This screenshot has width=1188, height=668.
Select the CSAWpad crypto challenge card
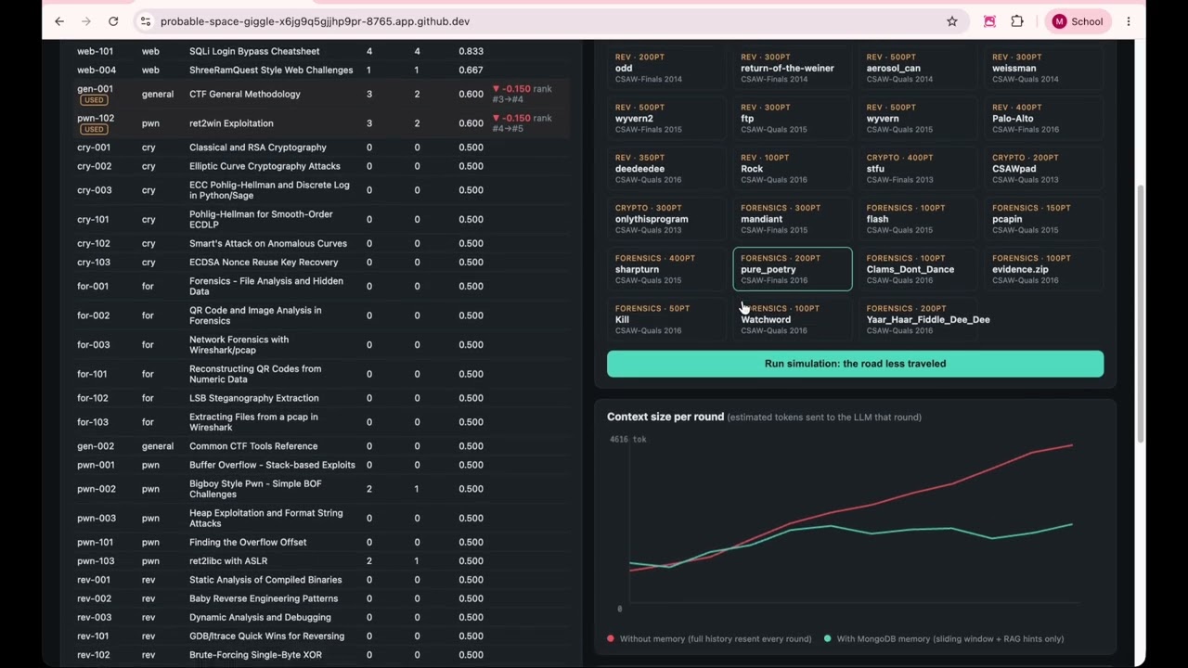point(1043,169)
